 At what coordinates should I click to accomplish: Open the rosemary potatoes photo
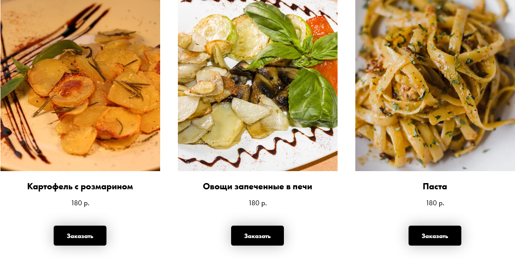coord(80,86)
